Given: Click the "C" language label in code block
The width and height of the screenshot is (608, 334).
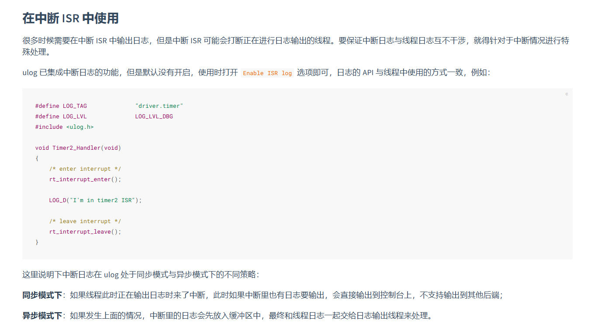Looking at the screenshot, I should pos(567,94).
